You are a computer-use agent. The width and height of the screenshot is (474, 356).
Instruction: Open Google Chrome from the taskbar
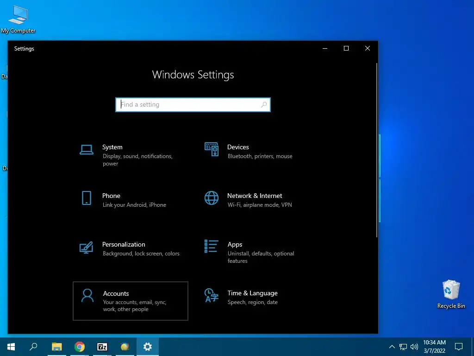point(80,347)
